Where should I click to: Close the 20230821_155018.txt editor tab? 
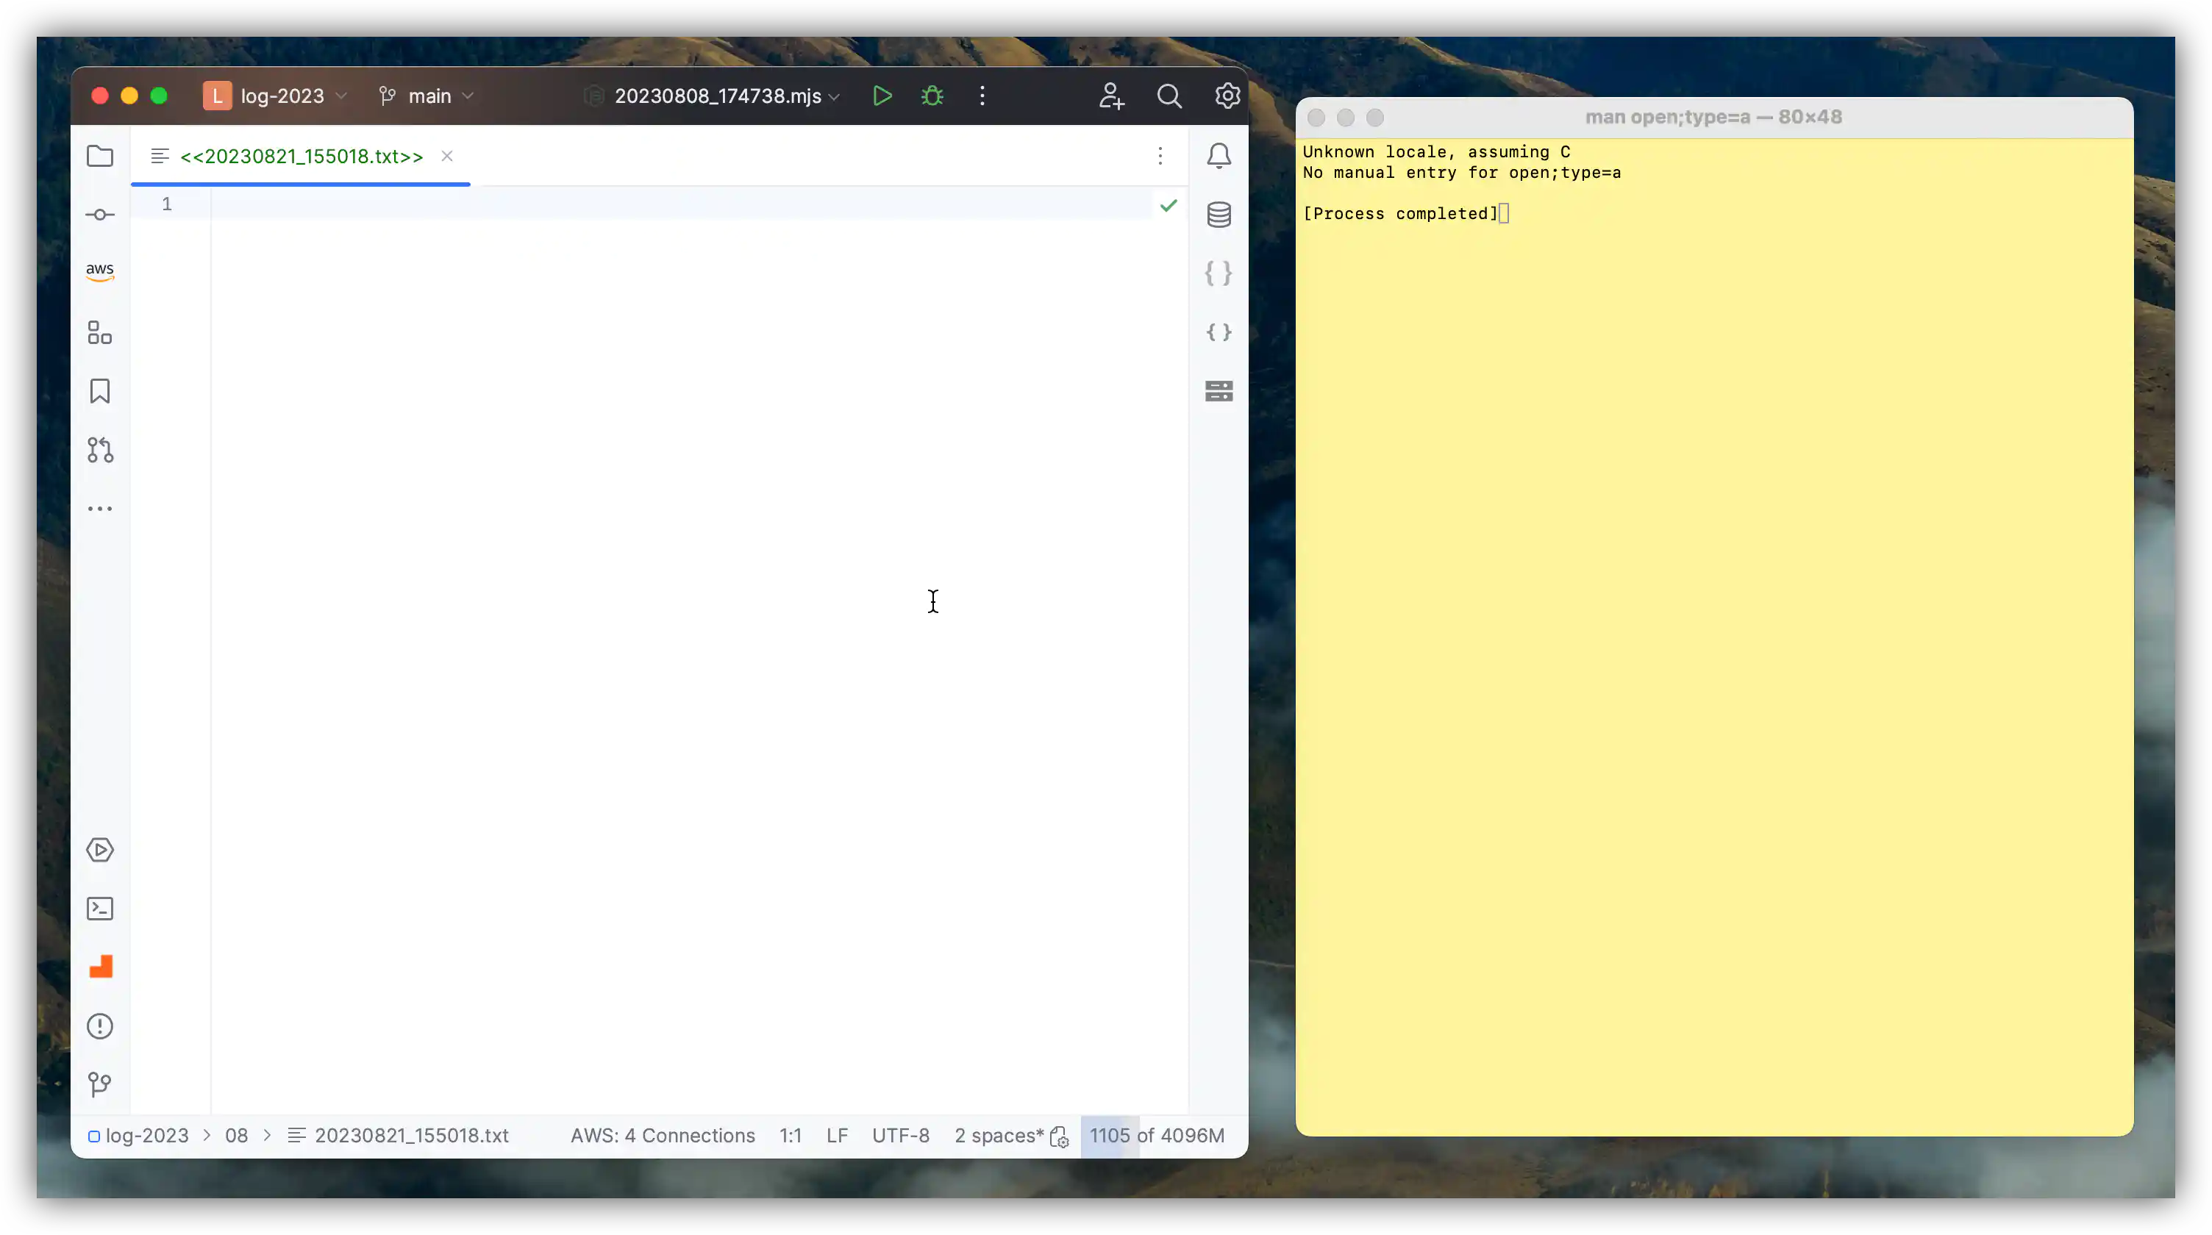click(446, 156)
